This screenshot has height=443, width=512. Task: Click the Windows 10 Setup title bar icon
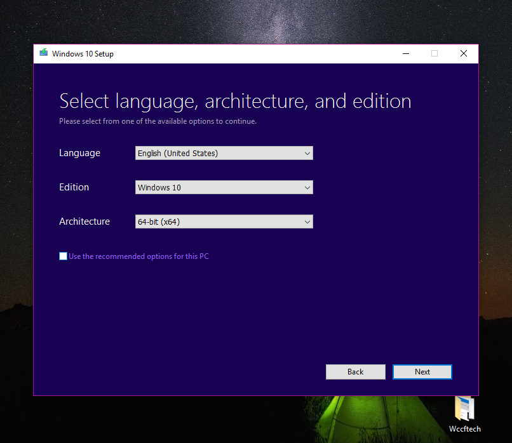43,53
